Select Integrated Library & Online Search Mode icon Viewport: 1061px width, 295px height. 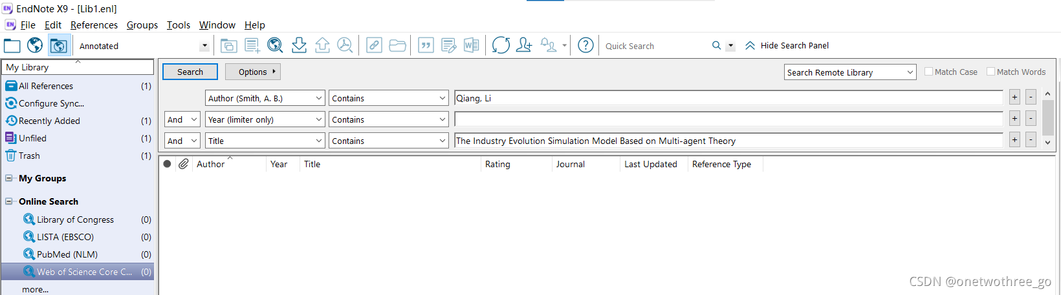(59, 46)
